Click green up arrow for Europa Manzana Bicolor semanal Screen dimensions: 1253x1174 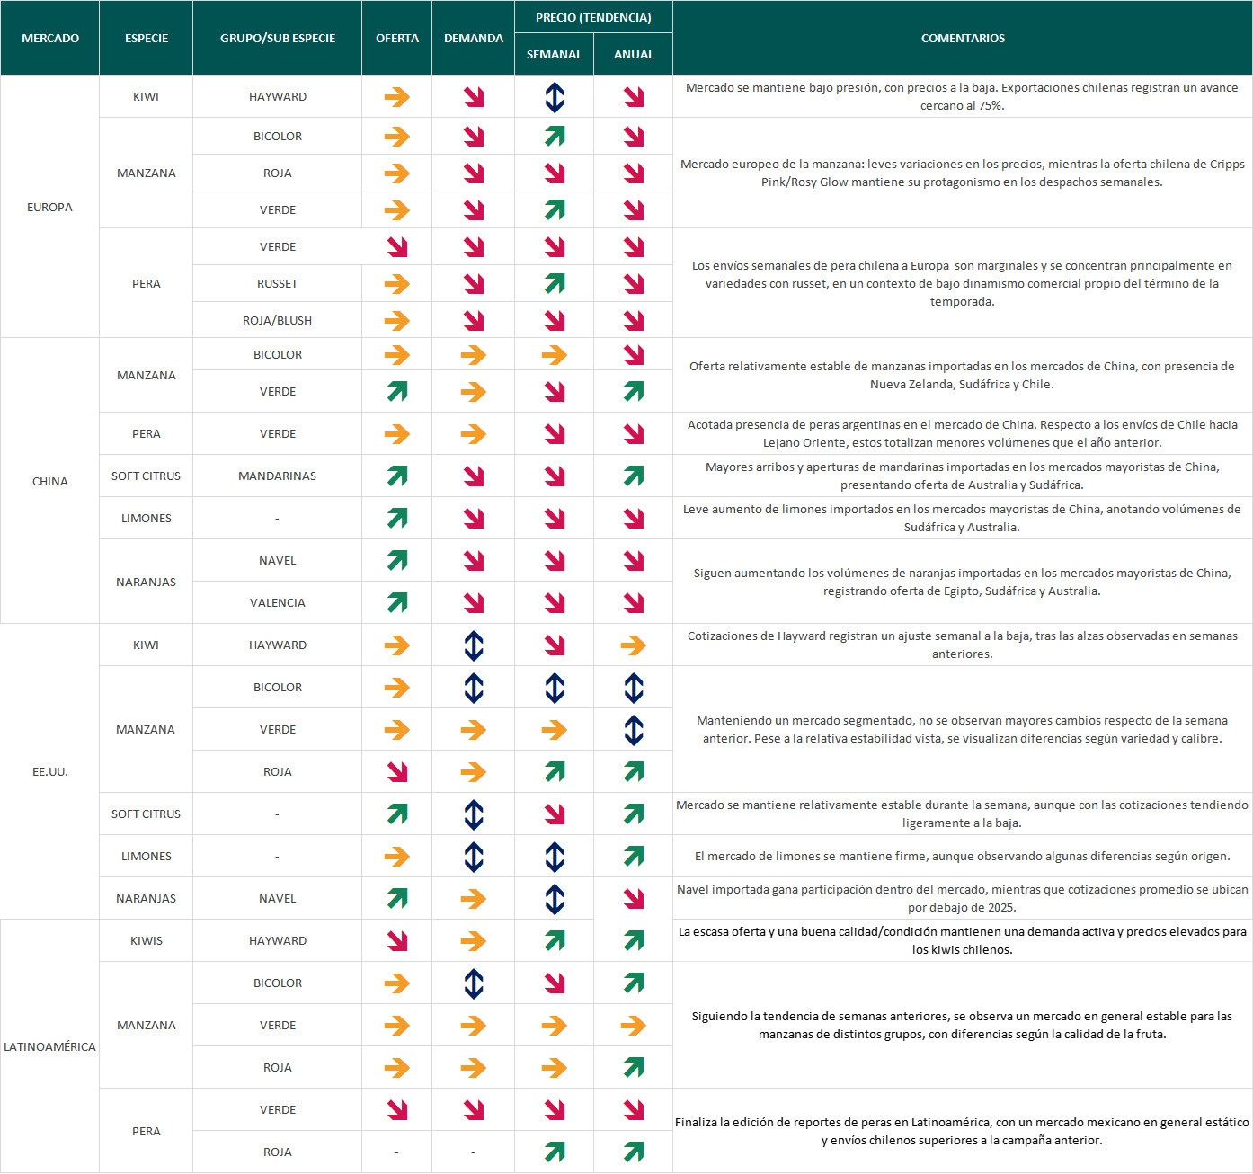tap(555, 137)
